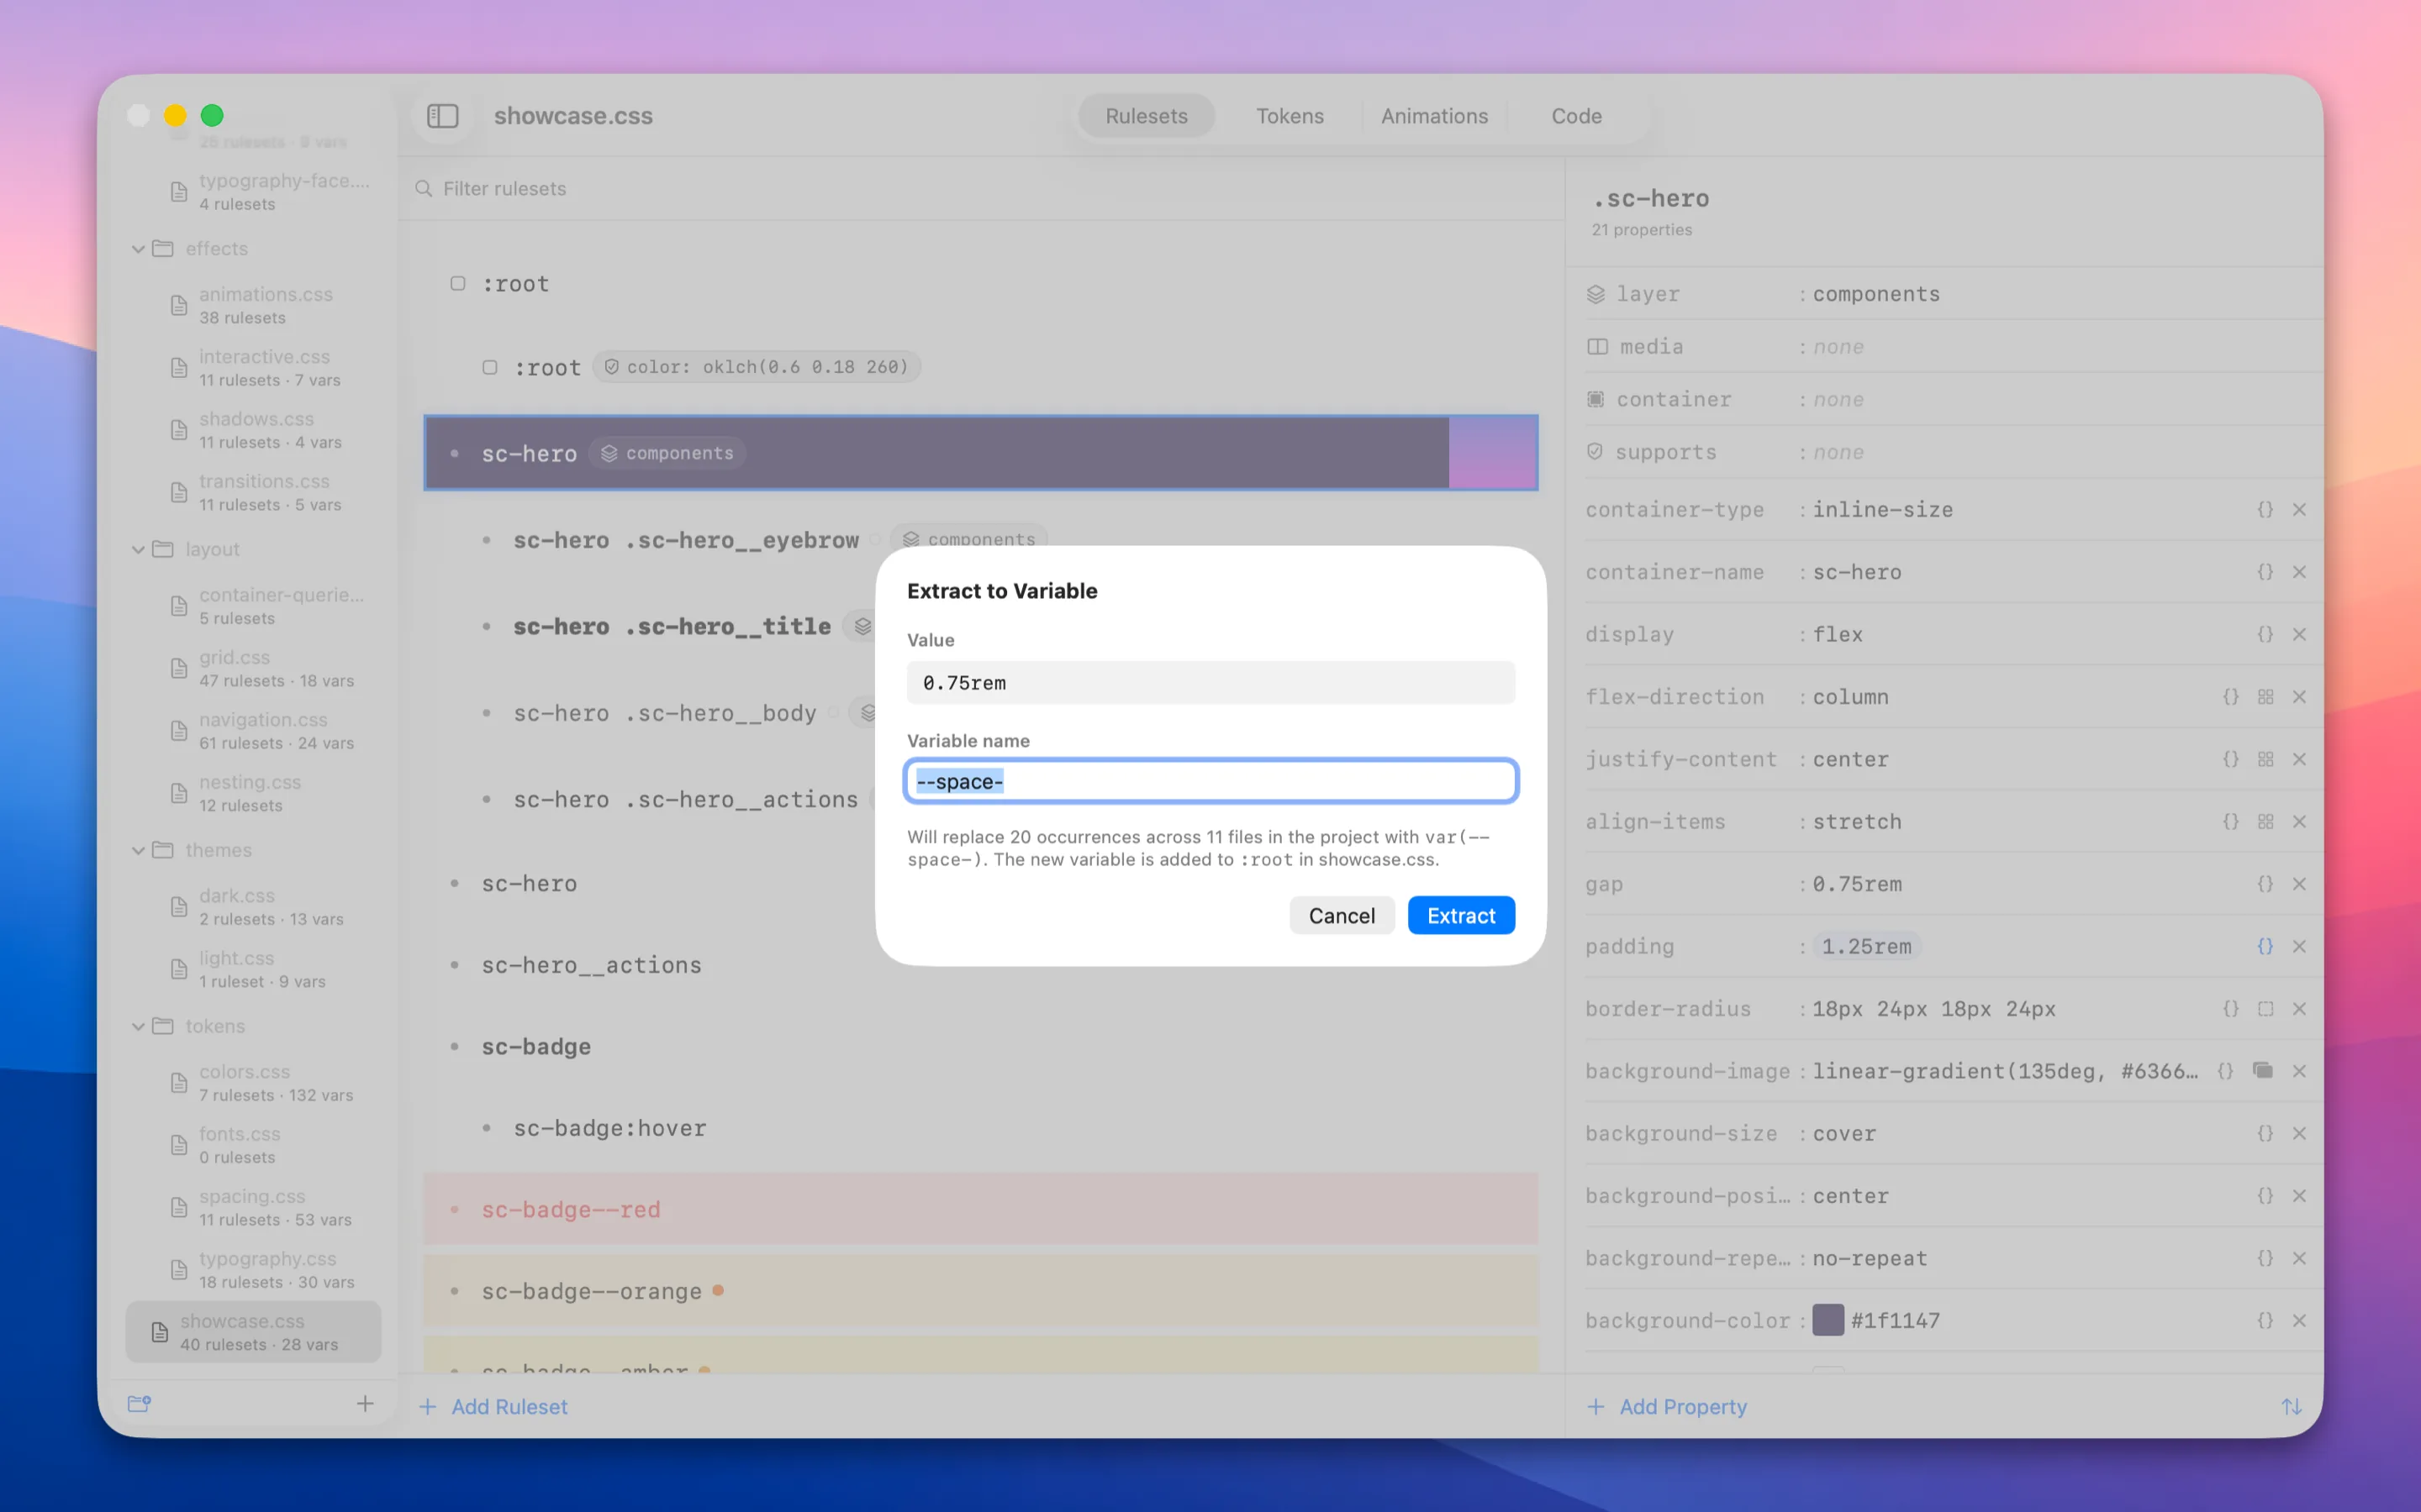
Task: Click the highlighted padding braces icon
Action: (2265, 947)
